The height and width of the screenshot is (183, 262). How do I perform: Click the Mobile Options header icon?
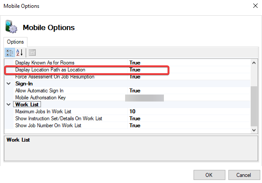(11, 27)
